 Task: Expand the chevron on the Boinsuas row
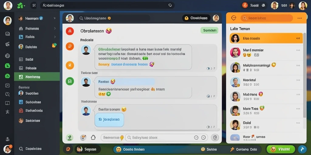[55, 28]
